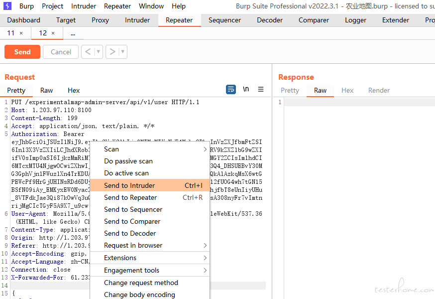The image size is (435, 299).
Task: Select the Response Pretty view tab
Action: point(290,90)
